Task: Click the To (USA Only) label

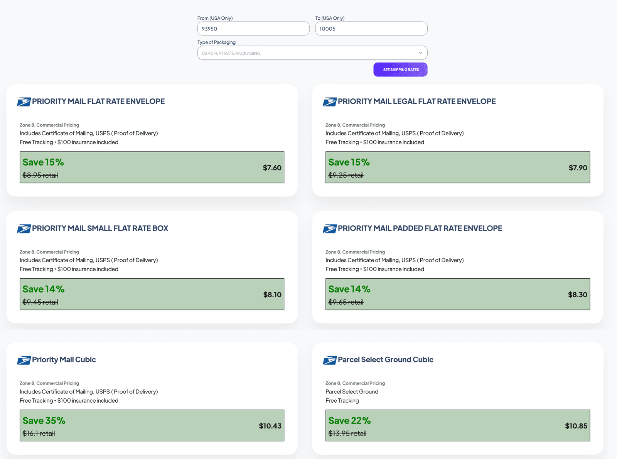Action: [330, 18]
